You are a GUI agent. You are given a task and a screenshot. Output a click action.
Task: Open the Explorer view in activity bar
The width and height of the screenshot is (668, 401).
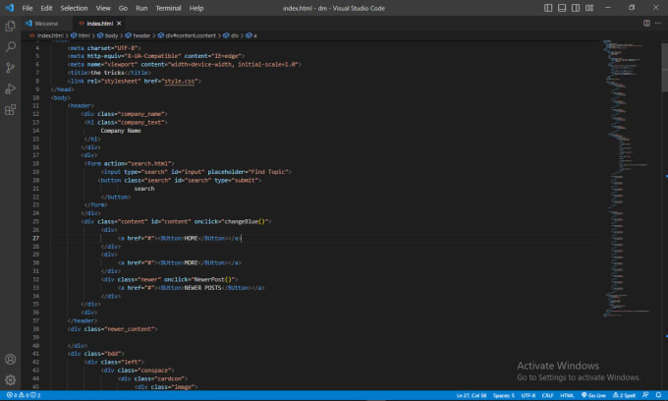pyautogui.click(x=10, y=26)
